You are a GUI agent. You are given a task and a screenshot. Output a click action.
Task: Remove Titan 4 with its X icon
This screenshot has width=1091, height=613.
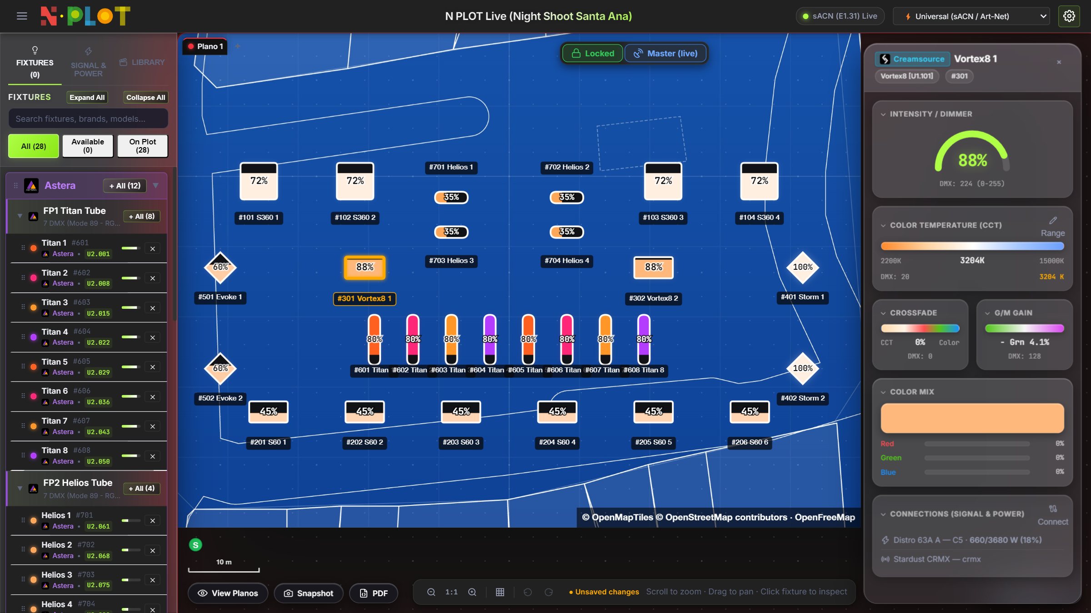[x=153, y=337]
